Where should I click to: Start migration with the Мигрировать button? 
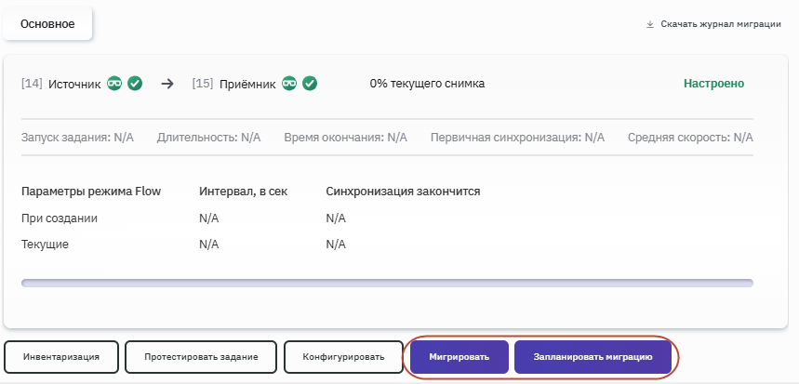point(459,357)
